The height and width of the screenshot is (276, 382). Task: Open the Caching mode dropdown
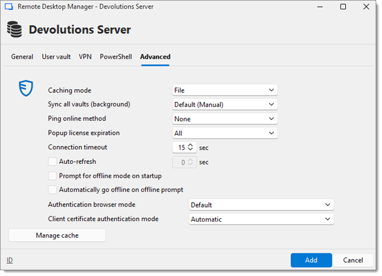225,90
